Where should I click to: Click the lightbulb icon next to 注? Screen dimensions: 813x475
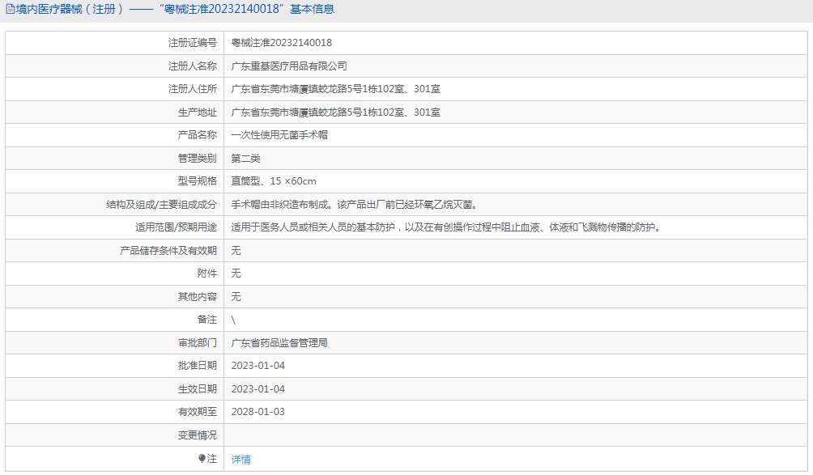(202, 459)
